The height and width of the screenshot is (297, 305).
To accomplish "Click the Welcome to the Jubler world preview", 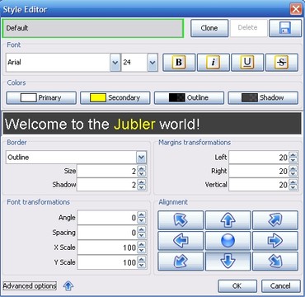I will (x=152, y=124).
